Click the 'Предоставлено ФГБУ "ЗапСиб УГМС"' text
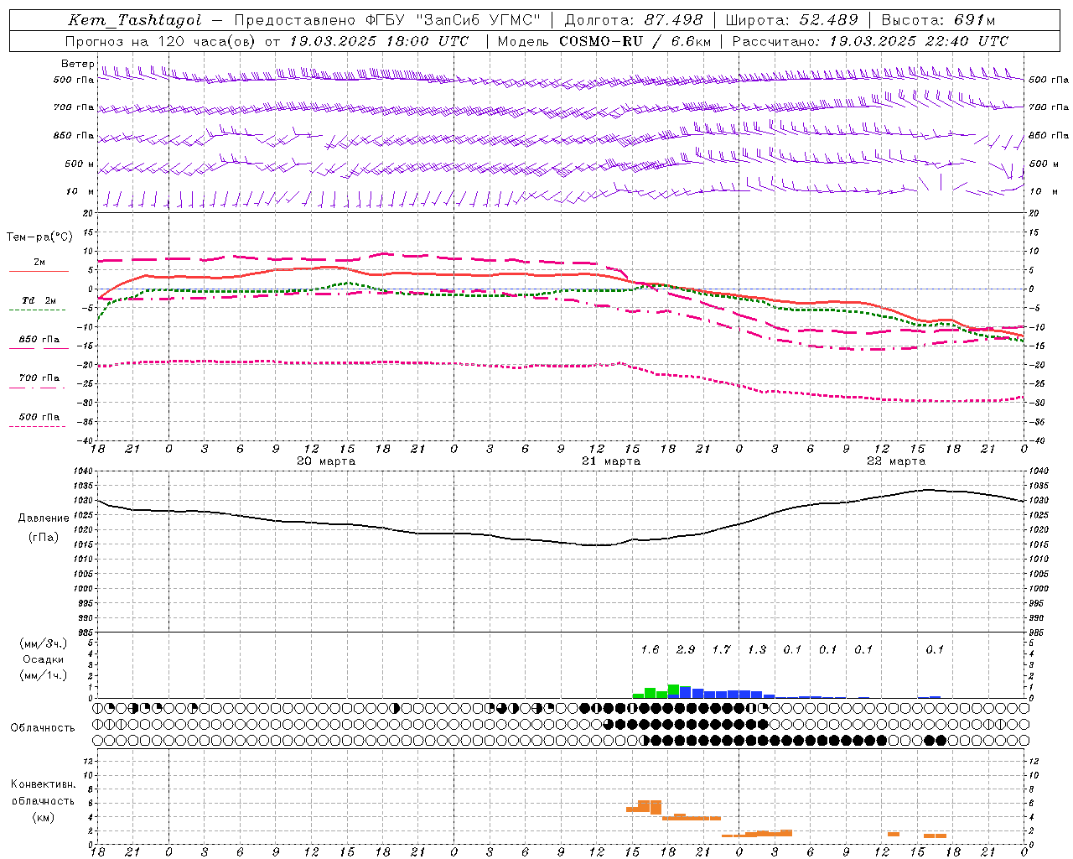Viewport: 1073px width, 859px height. pyautogui.click(x=387, y=21)
